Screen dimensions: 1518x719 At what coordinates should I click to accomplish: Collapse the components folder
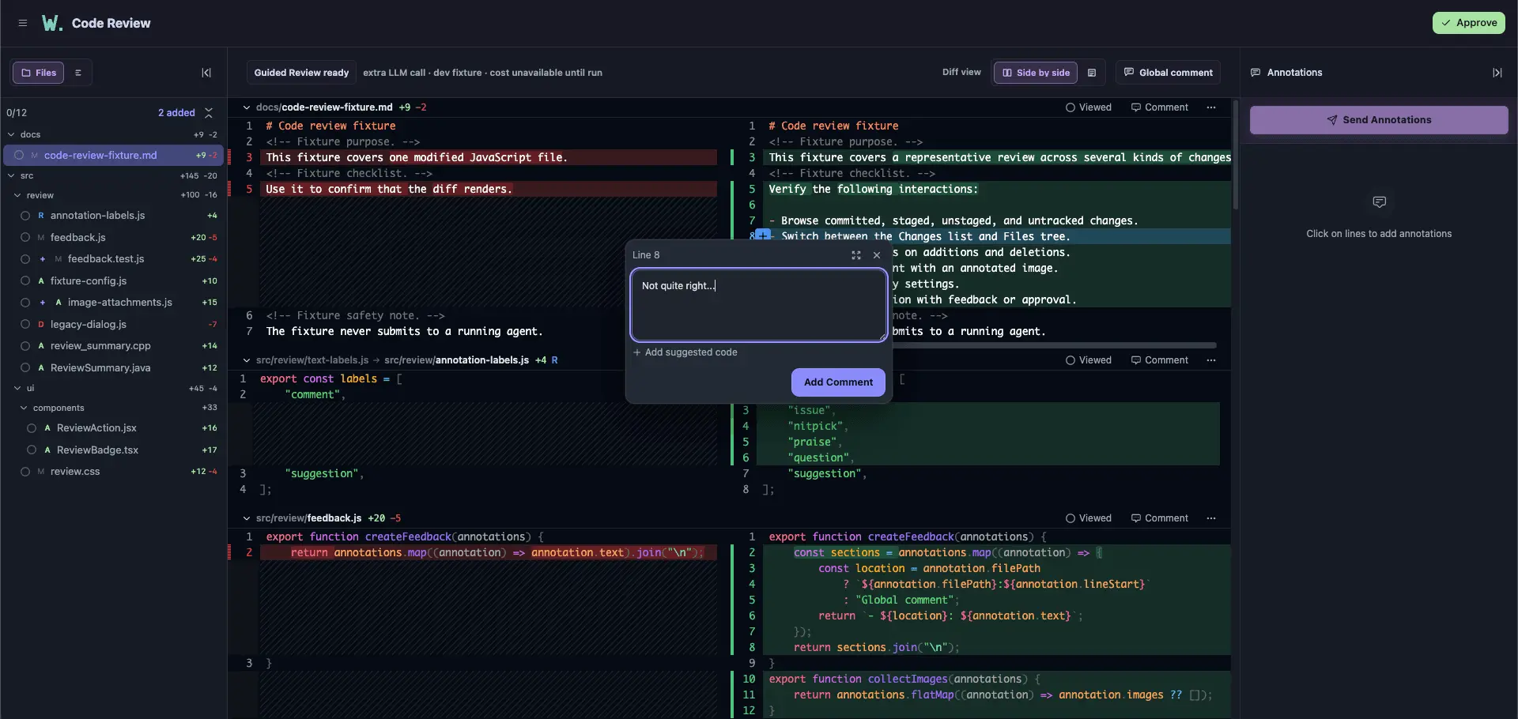(24, 408)
